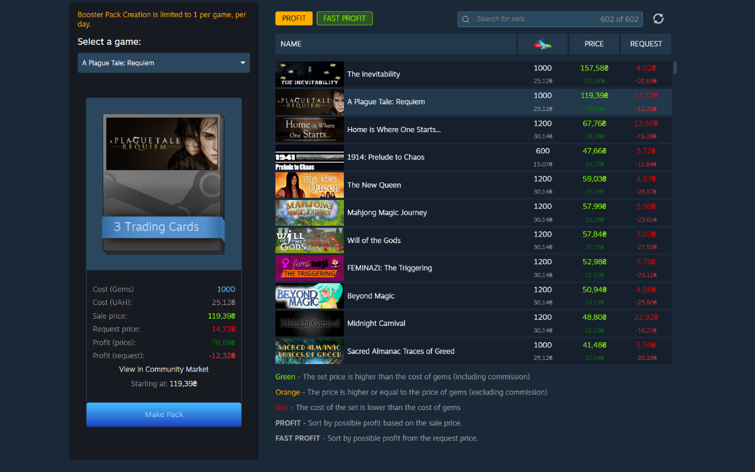Open the game selection dropdown
This screenshot has width=755, height=472.
[164, 63]
